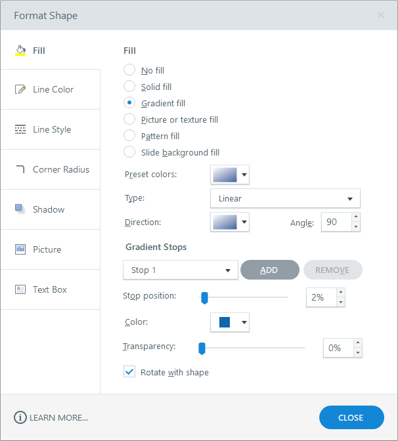Click the Corner Radius icon
Screen dimensions: 398x441
(20, 169)
